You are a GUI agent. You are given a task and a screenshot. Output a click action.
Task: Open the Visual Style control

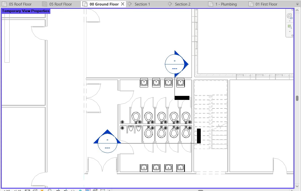35,190
